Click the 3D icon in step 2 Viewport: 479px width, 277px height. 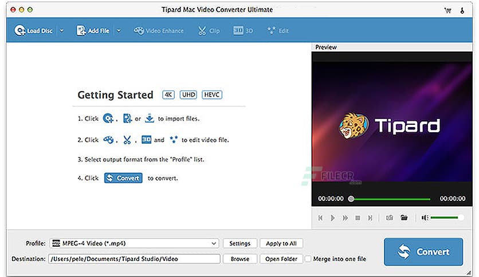point(146,140)
